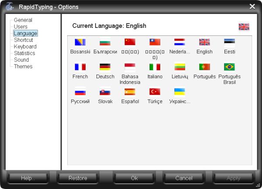Select the Italiano flag icon

[155, 67]
